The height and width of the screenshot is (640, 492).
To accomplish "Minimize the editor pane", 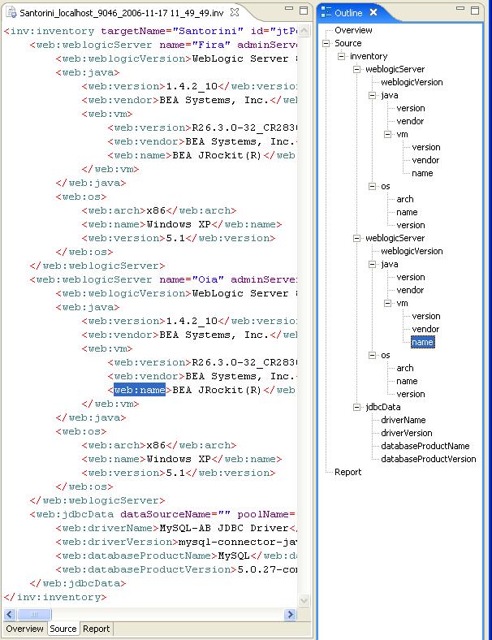I will tap(289, 8).
